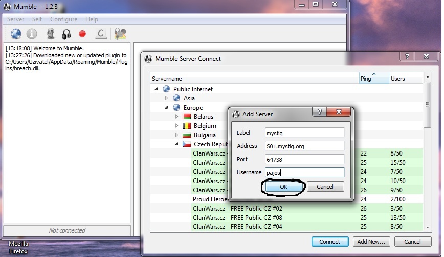Image resolution: width=444 pixels, height=257 pixels.
Task: Show server information via the info icon
Action: [x=32, y=34]
